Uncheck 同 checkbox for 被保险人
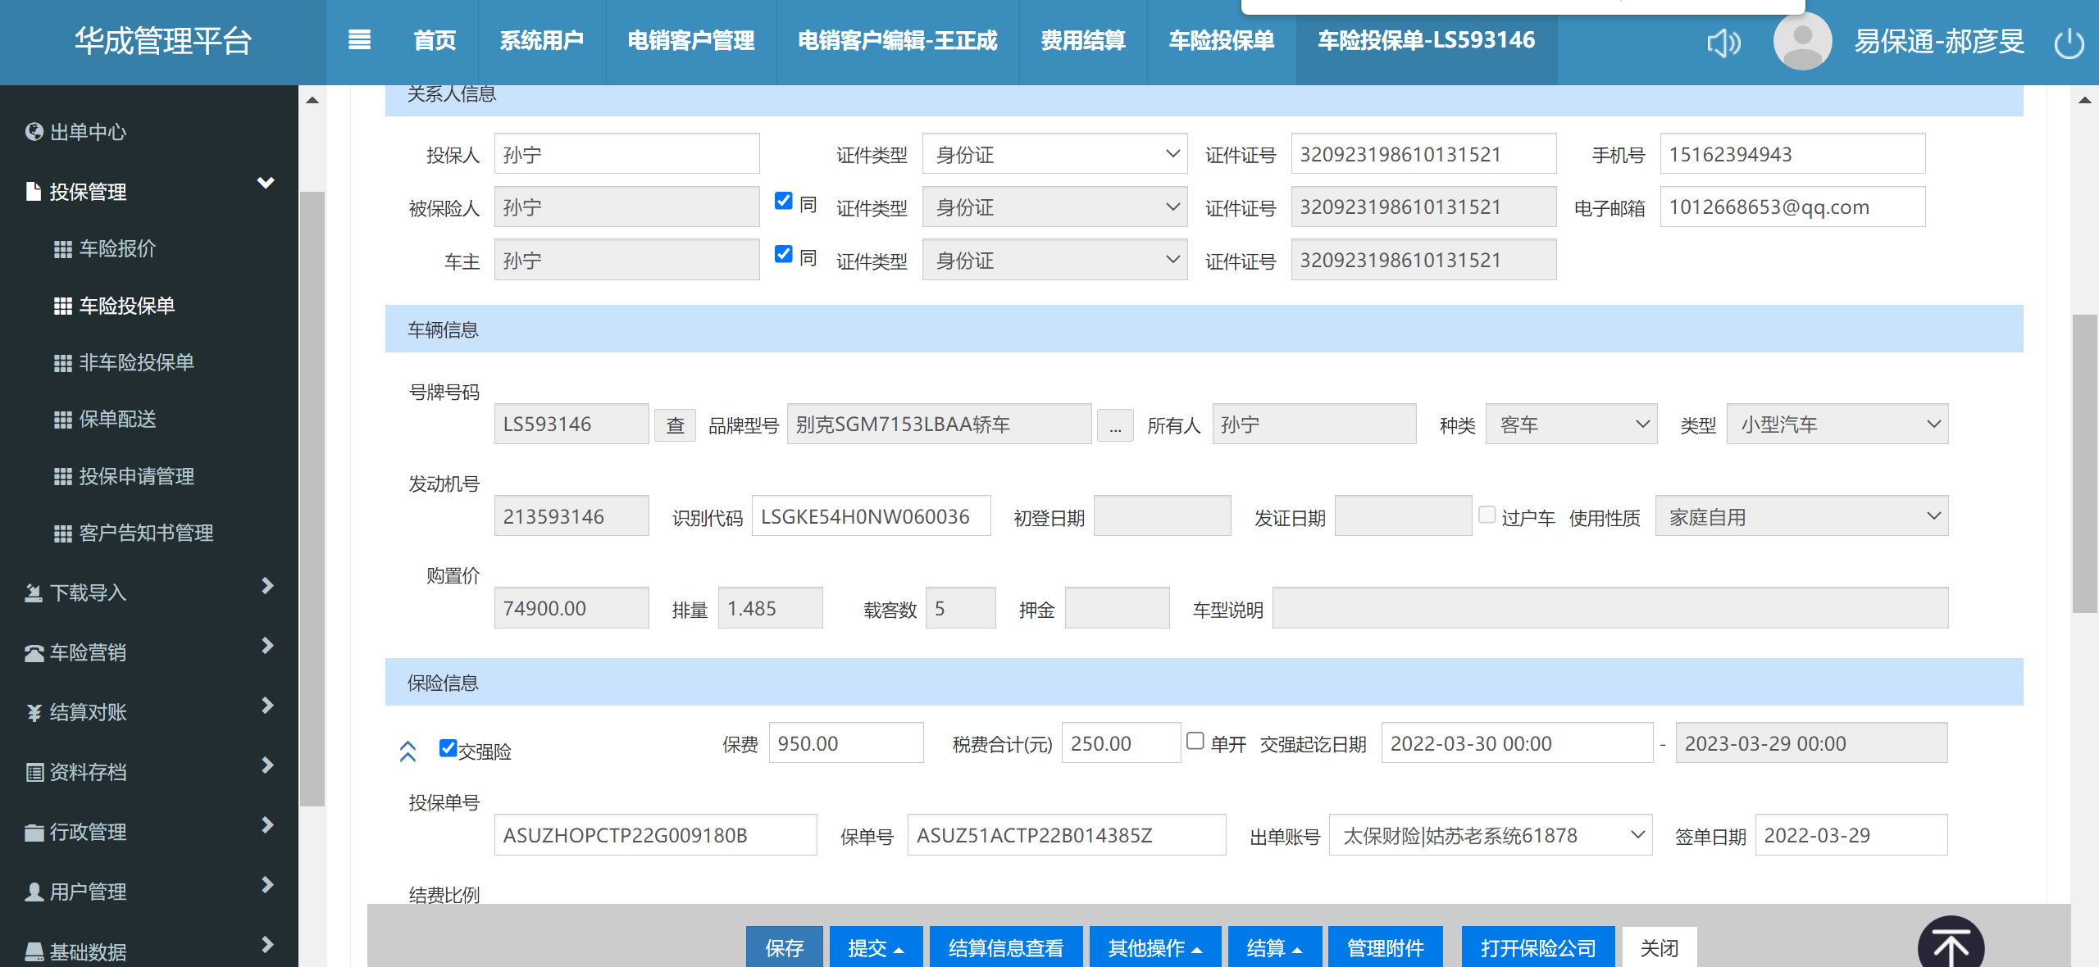 tap(784, 202)
